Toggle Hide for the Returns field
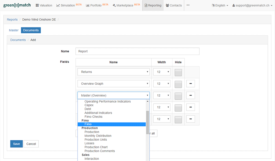Image resolution: width=275 pixels, height=161 pixels. (178, 72)
